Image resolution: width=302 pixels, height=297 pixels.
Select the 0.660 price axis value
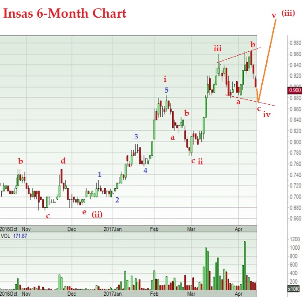[x=295, y=219]
